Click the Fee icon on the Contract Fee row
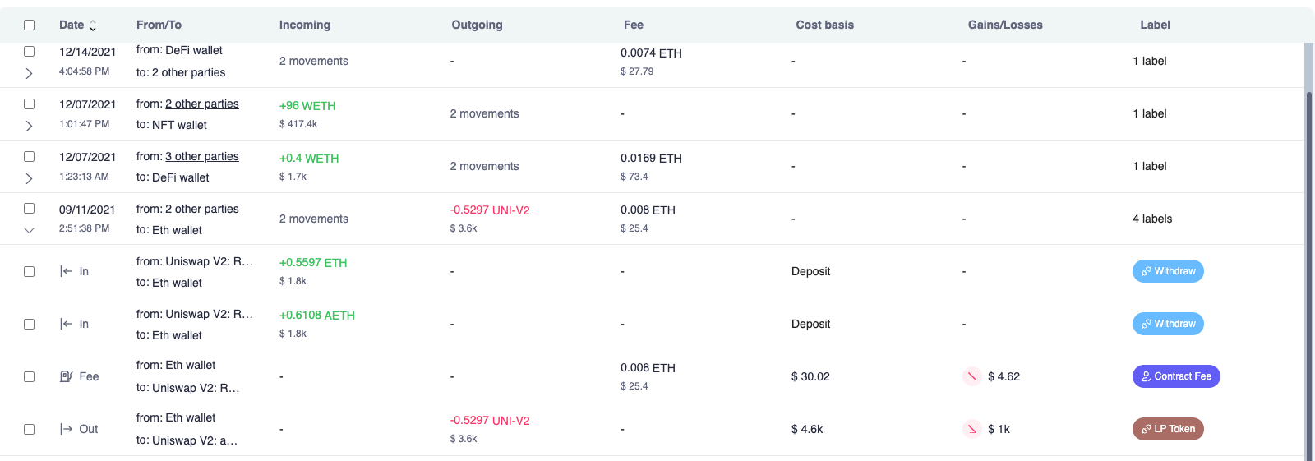 67,376
